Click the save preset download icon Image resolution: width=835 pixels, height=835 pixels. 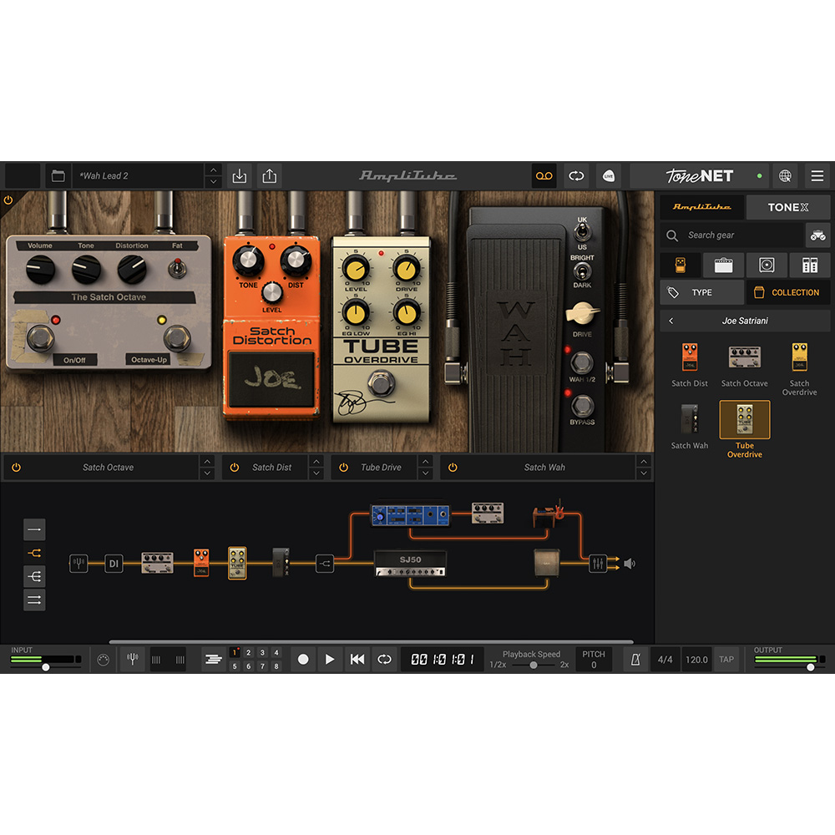[x=240, y=175]
